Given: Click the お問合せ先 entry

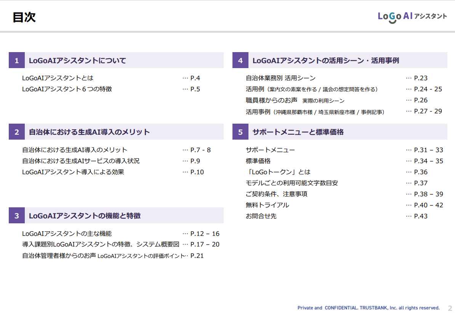Looking at the screenshot, I should click(x=261, y=216).
